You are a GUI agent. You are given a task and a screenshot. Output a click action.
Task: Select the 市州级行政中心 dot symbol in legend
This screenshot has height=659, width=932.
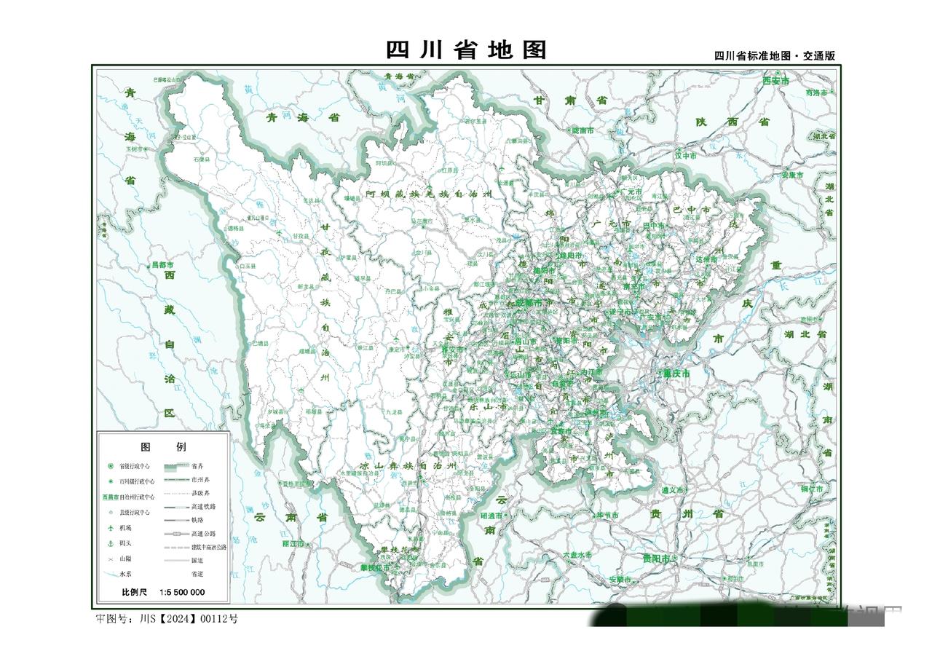point(111,481)
